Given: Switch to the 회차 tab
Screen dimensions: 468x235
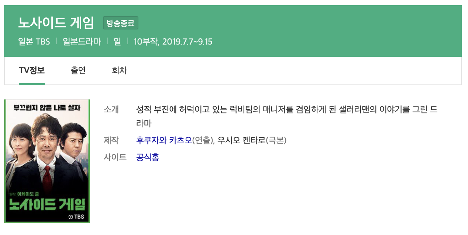Looking at the screenshot, I should pyautogui.click(x=119, y=70).
